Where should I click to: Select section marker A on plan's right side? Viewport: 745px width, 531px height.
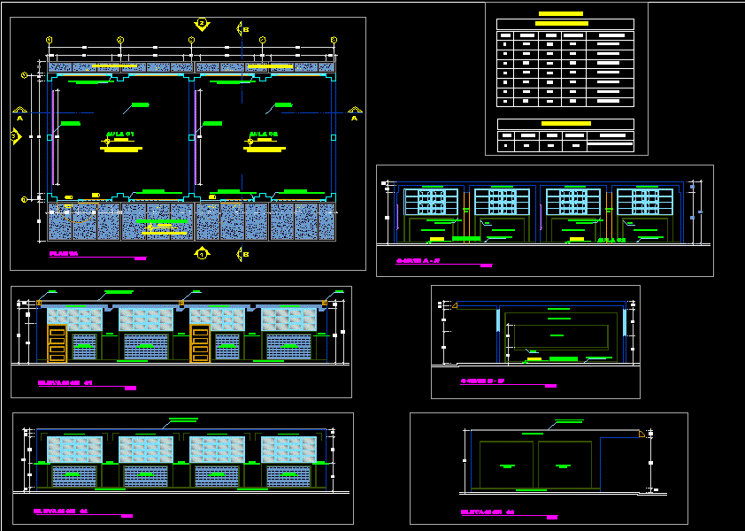[355, 113]
